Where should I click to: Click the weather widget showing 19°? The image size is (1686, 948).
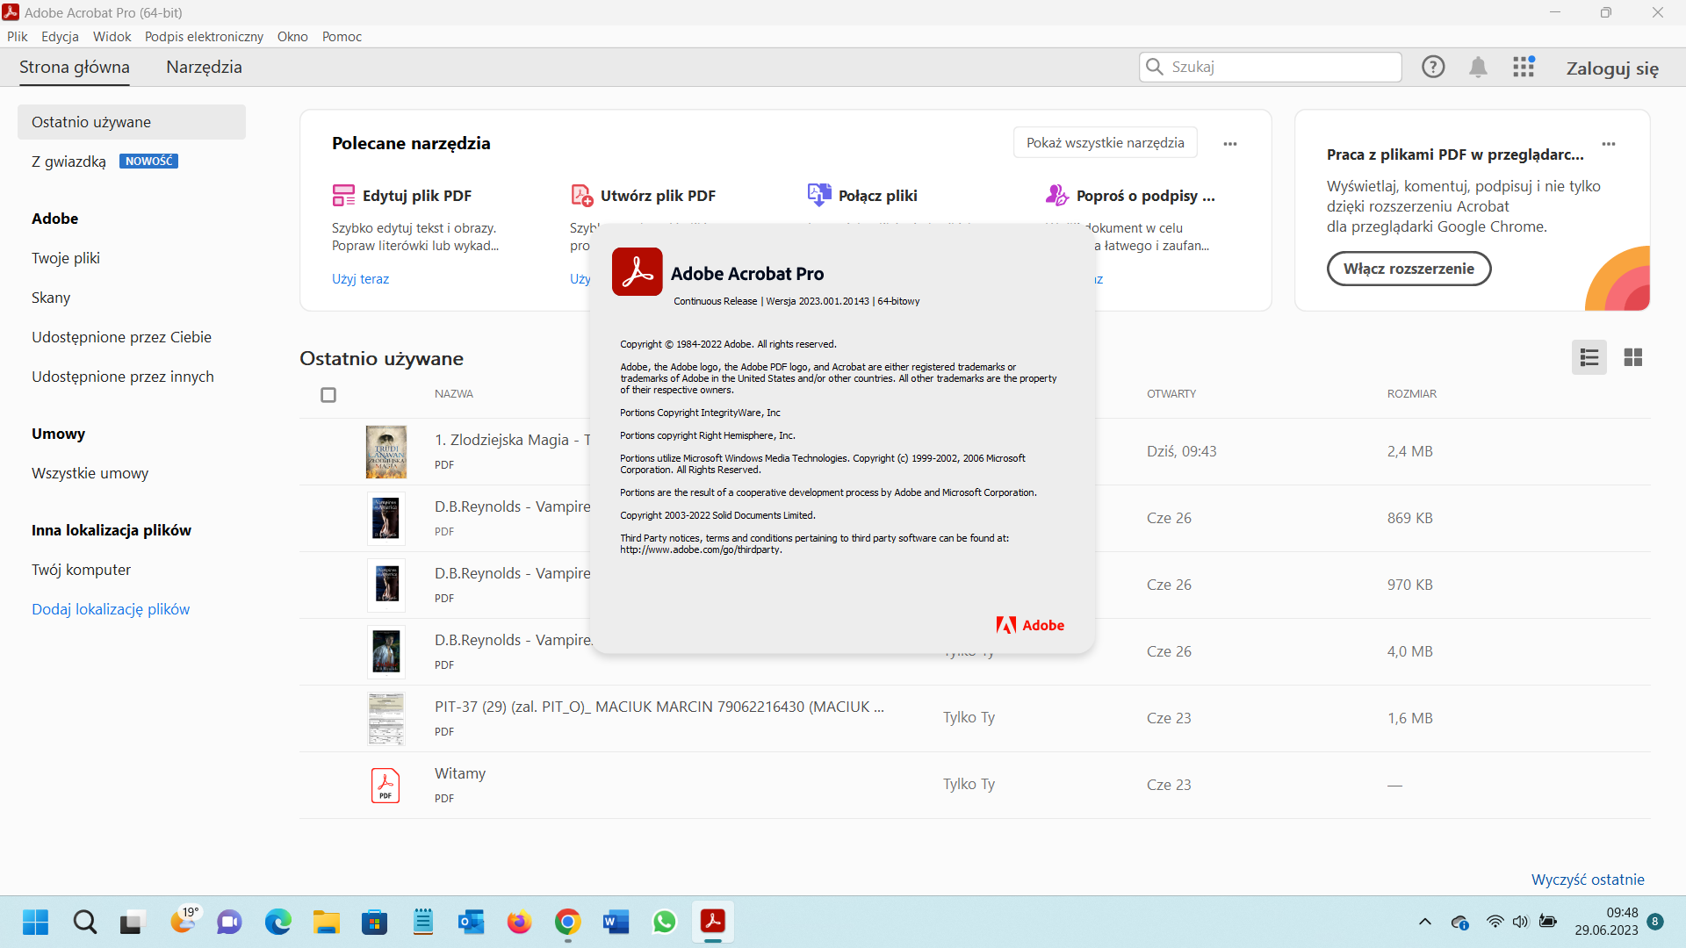pos(184,922)
